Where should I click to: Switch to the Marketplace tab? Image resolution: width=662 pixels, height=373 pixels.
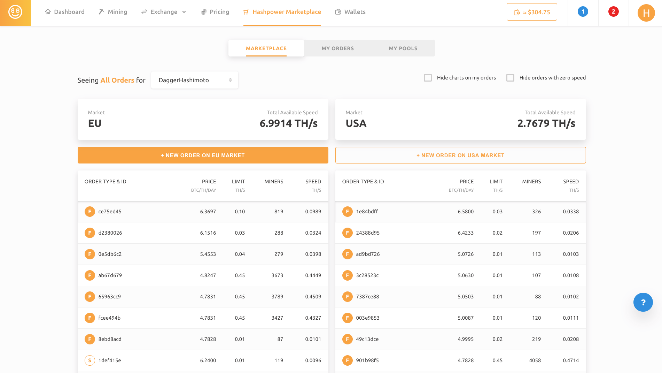266,48
